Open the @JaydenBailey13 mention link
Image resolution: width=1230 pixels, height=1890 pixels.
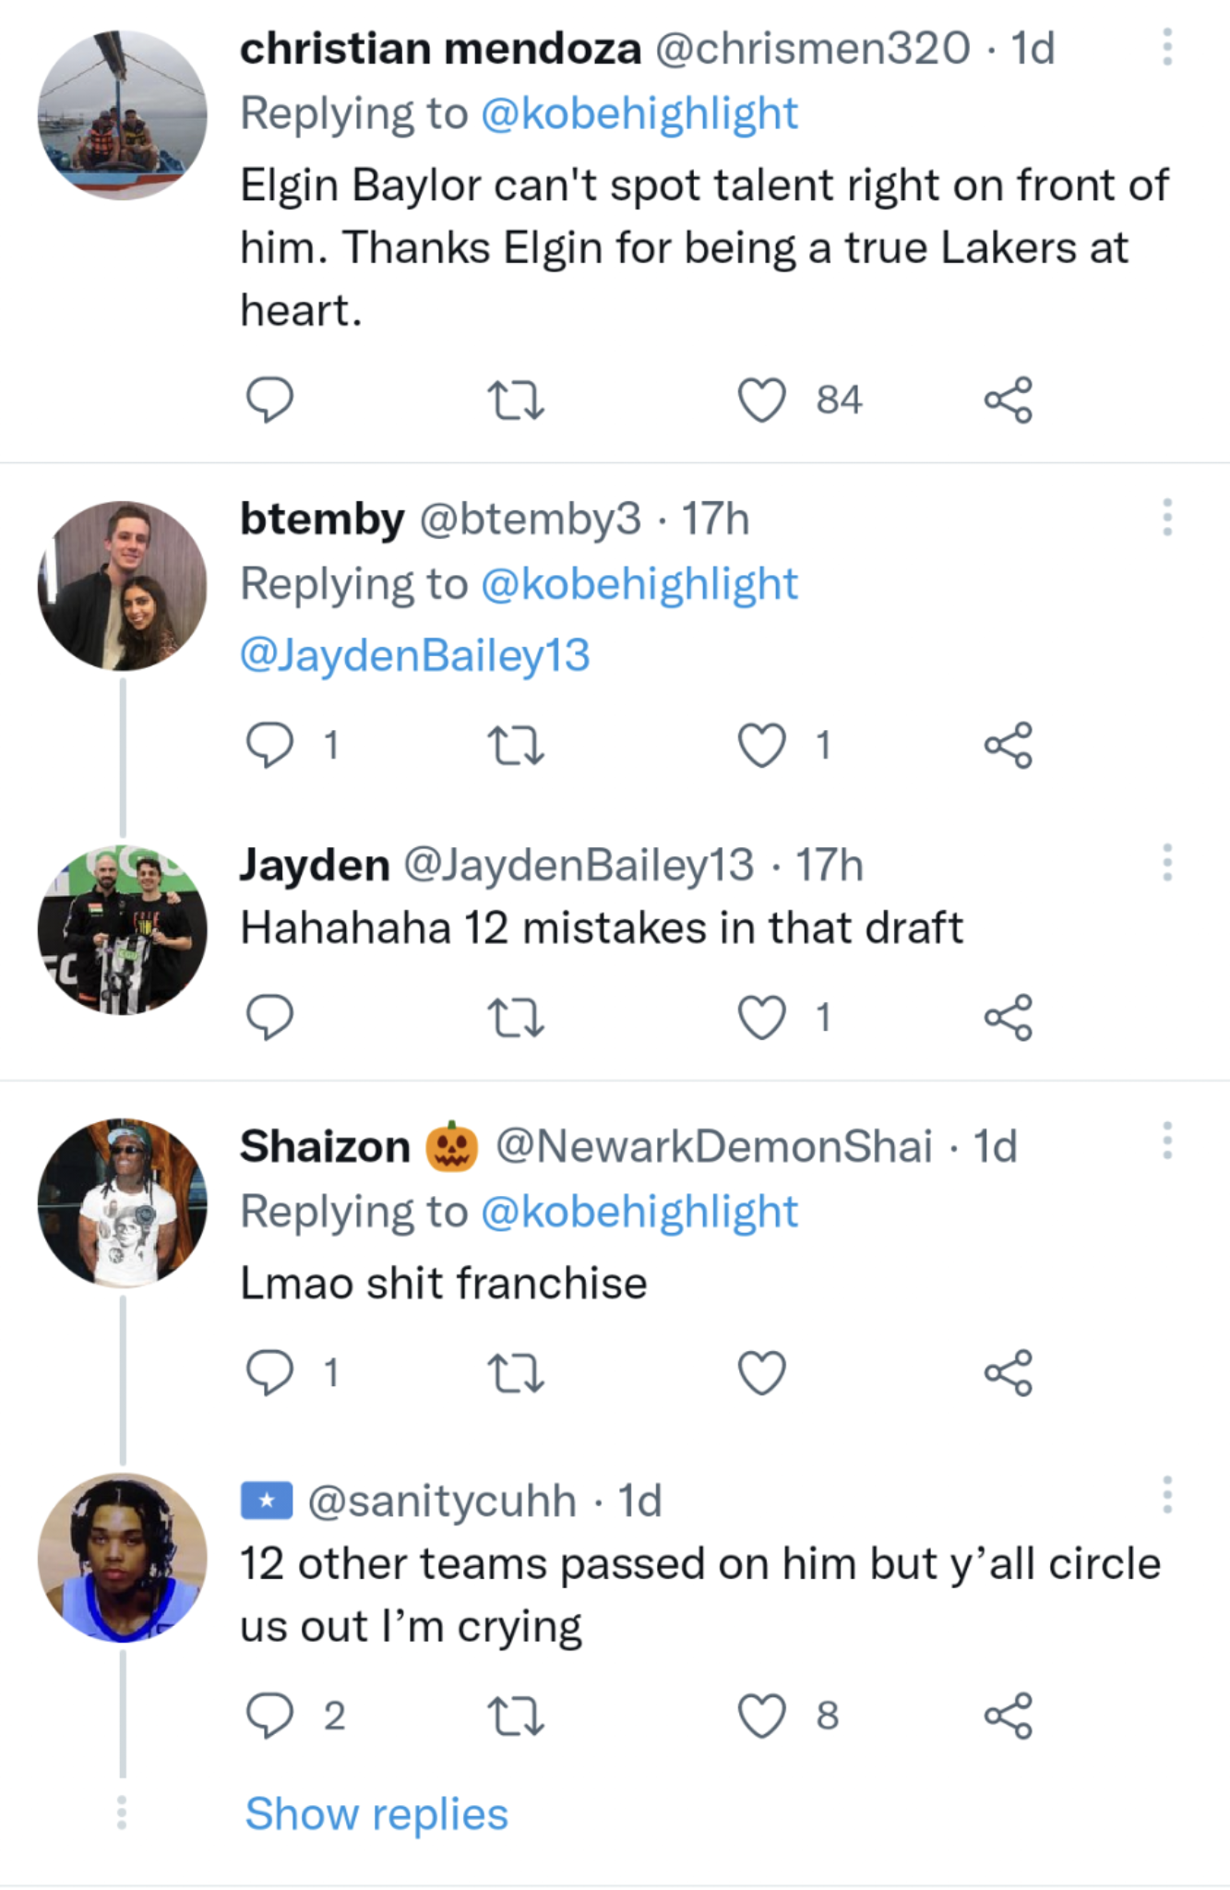pos(414,656)
